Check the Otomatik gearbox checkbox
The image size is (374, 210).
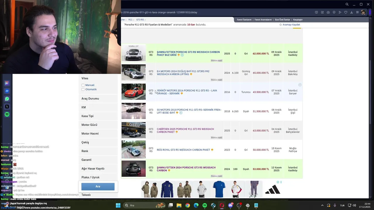tap(83, 90)
